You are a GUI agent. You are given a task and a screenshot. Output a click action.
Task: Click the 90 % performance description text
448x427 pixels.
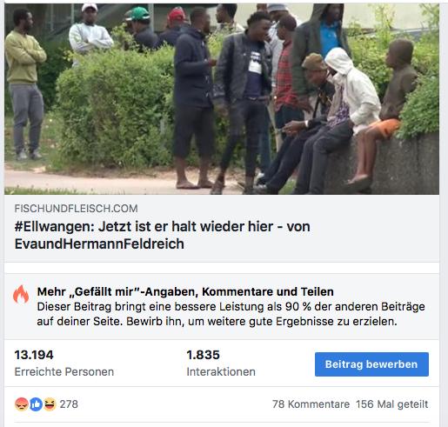(231, 314)
